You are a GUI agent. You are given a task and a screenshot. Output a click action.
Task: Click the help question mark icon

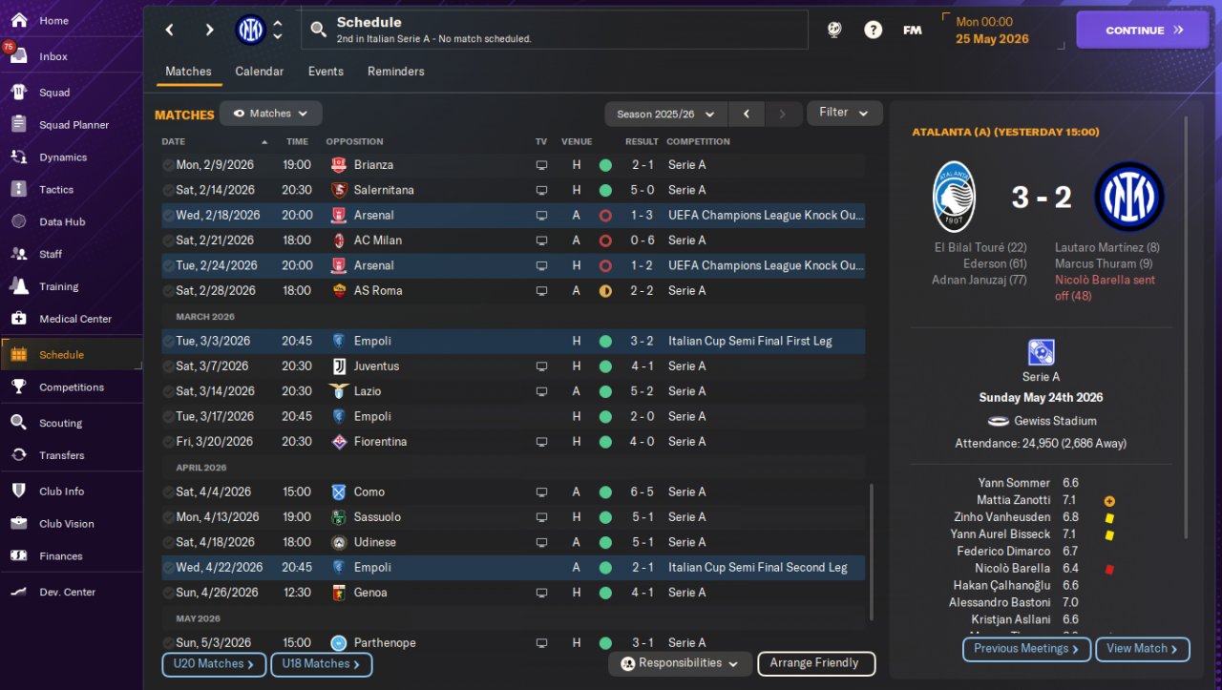(x=873, y=31)
